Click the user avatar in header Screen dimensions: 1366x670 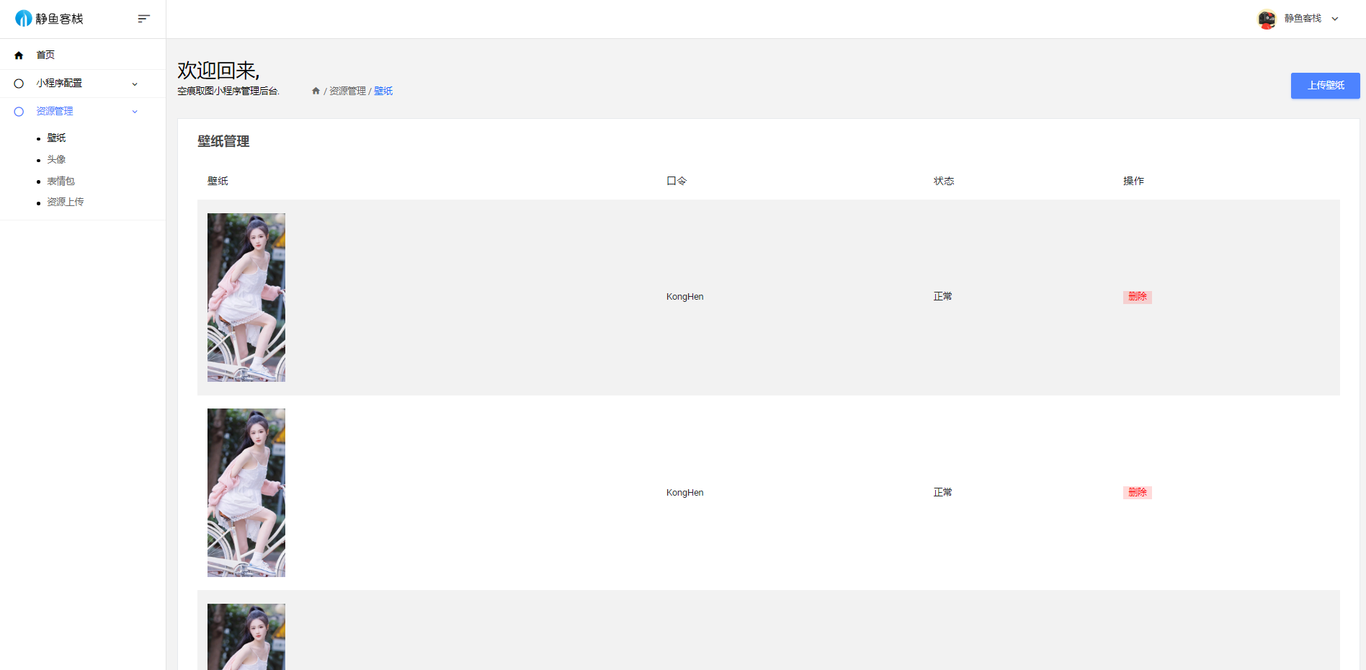click(x=1267, y=19)
